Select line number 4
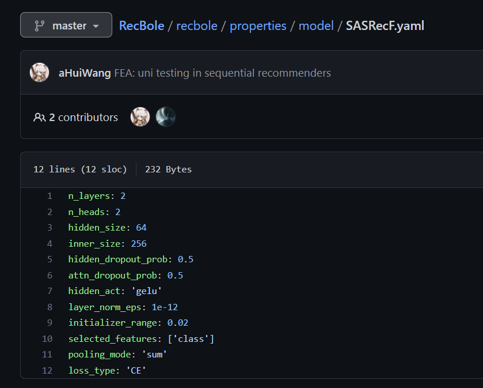This screenshot has height=388, width=483. click(50, 244)
